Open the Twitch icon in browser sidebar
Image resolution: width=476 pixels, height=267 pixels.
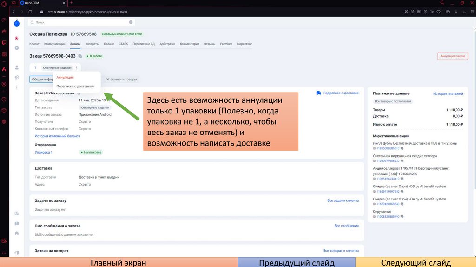[4, 43]
